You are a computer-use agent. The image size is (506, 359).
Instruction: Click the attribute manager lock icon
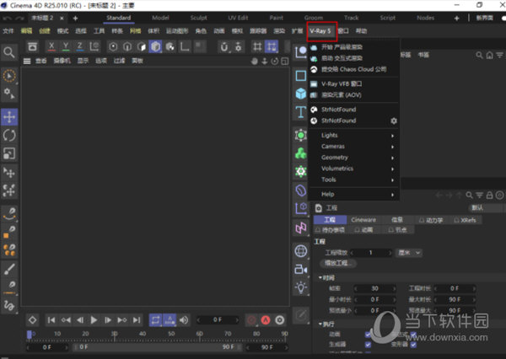(489, 196)
